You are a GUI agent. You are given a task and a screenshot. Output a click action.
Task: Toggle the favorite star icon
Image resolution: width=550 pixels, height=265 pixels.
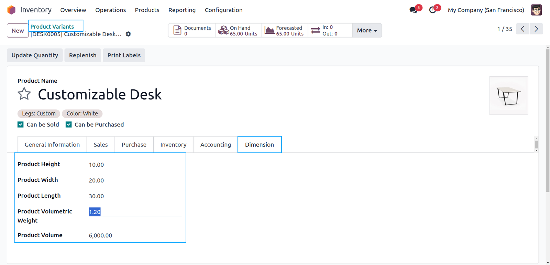24,94
